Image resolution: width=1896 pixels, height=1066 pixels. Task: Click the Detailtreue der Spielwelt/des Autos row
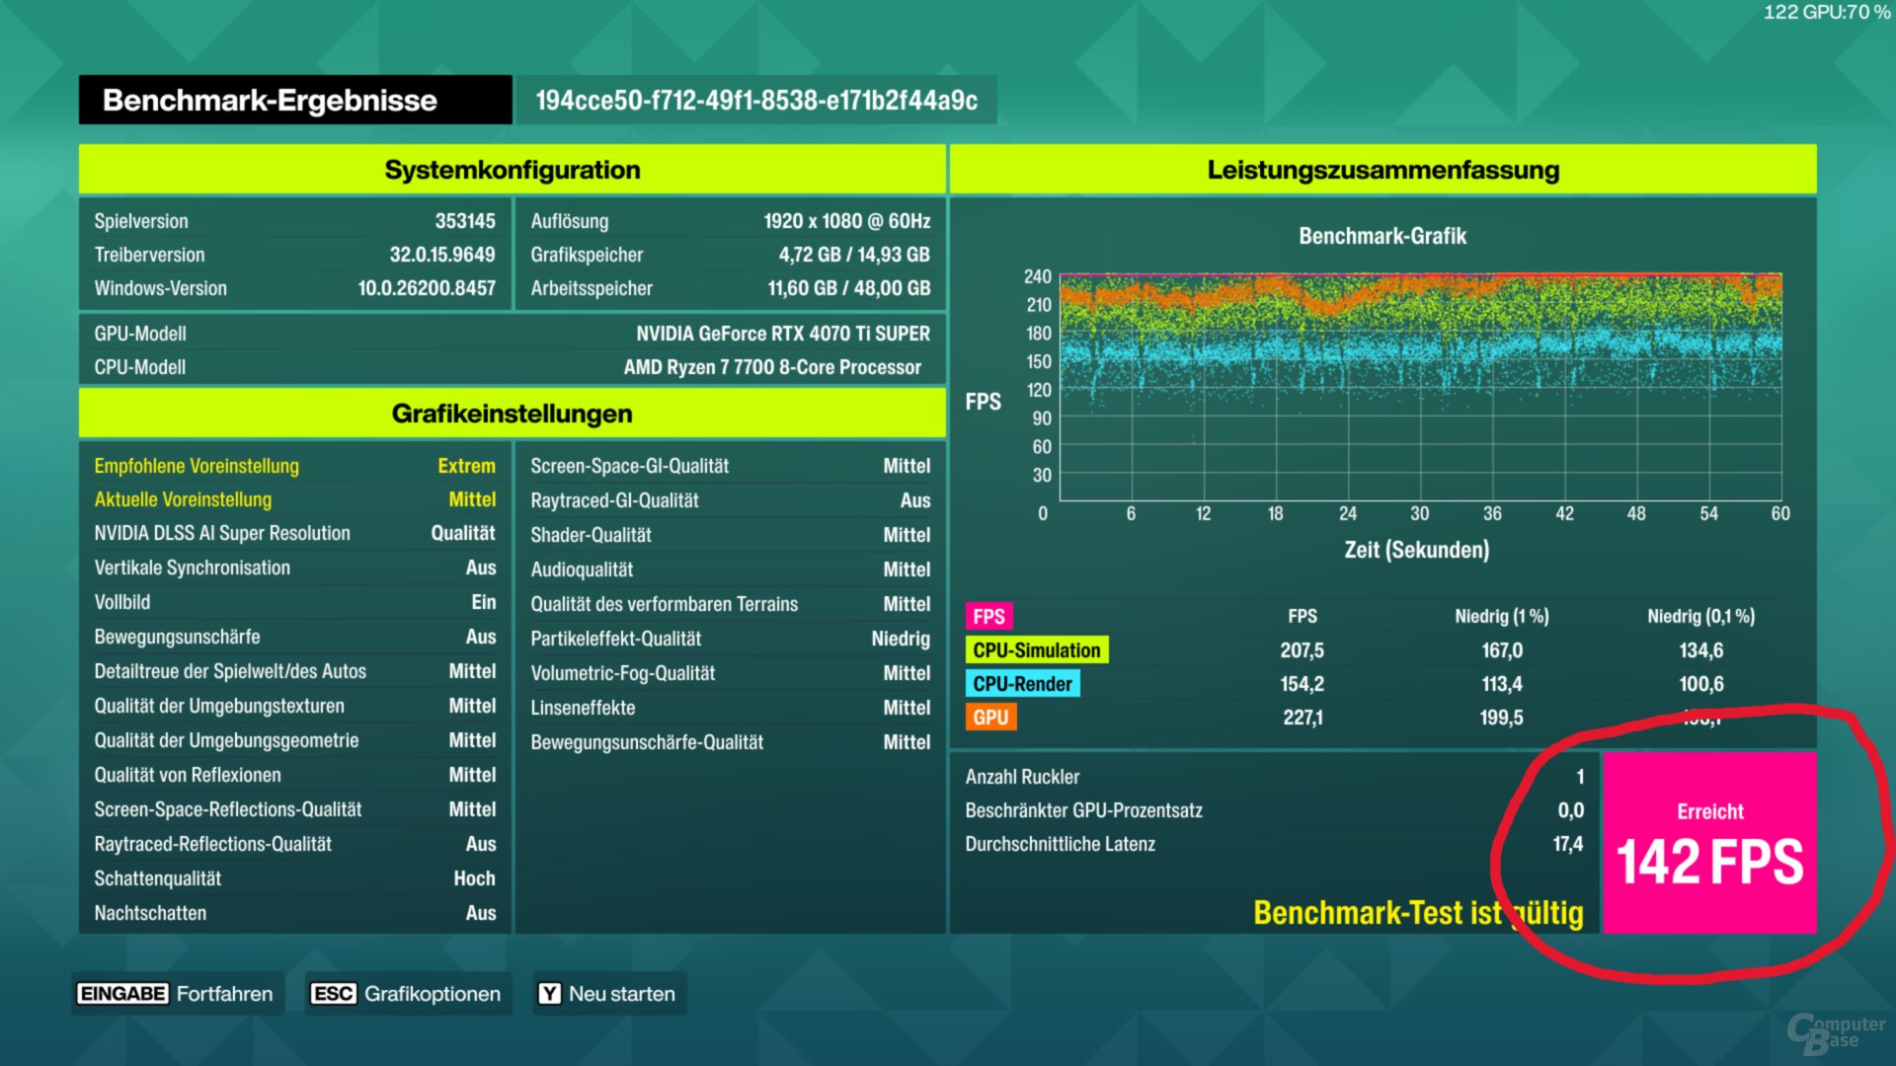(294, 671)
